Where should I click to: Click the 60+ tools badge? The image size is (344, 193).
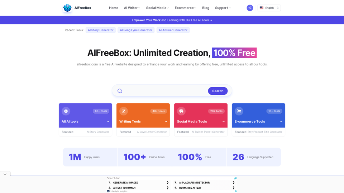coord(101,111)
